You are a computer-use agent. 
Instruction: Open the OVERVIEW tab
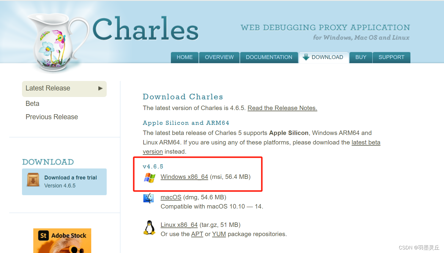[x=219, y=57]
